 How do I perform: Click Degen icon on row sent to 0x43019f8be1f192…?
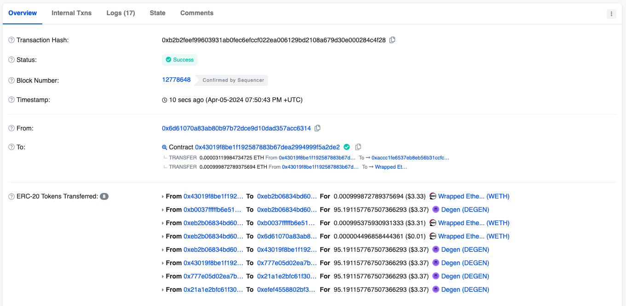(436, 249)
